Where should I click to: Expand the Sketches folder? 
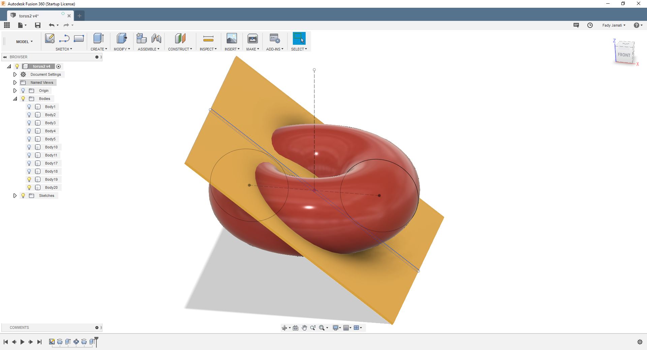point(15,196)
